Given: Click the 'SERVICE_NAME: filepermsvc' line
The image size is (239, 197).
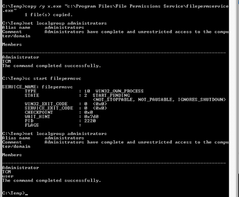Looking at the screenshot, I should [x=38, y=87].
